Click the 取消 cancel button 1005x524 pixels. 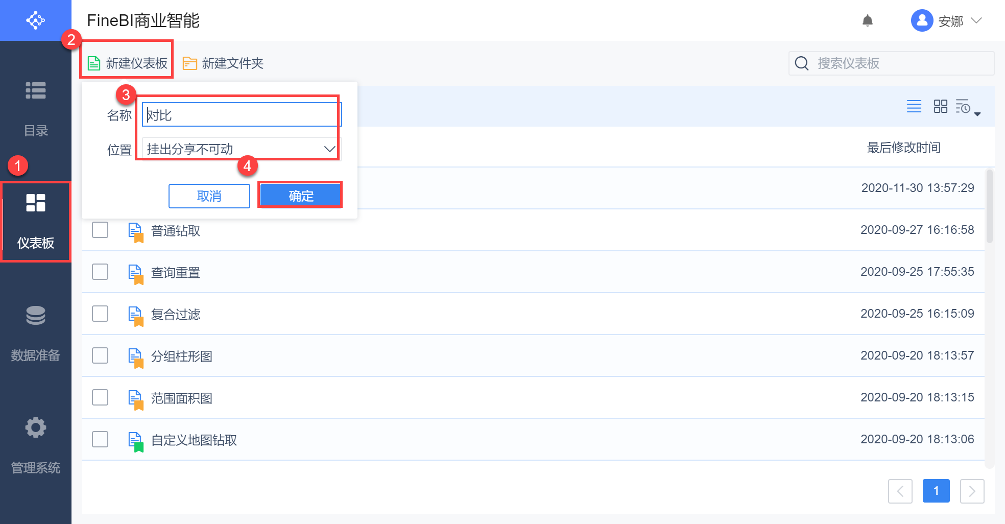[x=209, y=196]
